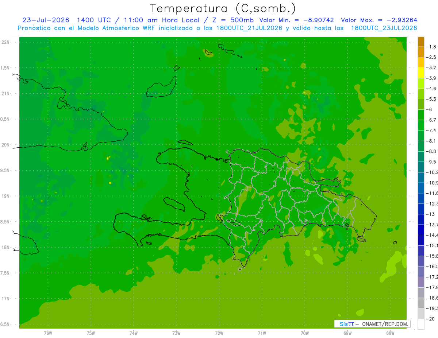Image resolution: width=438 pixels, height=338 pixels.
Task: Click the -7.4 color bar label
Action: pyautogui.click(x=431, y=130)
